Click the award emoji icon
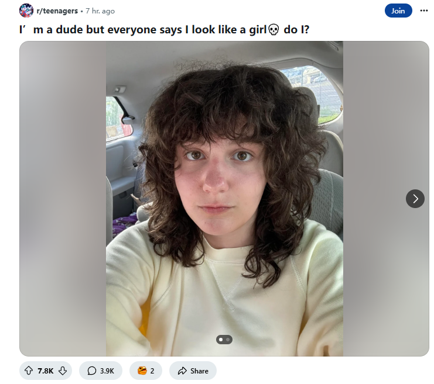The image size is (434, 384). (x=142, y=371)
